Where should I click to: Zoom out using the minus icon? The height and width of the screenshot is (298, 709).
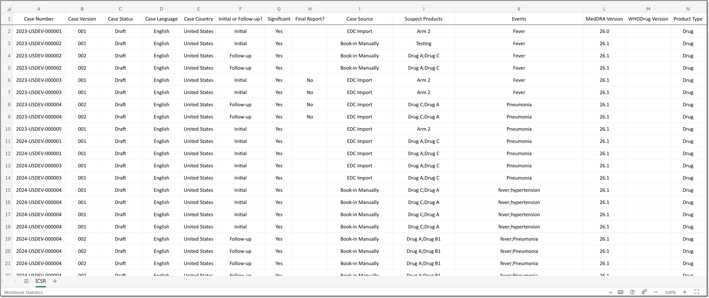point(656,292)
